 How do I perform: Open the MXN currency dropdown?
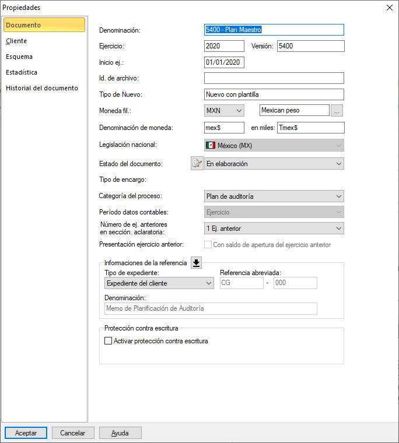(x=224, y=111)
